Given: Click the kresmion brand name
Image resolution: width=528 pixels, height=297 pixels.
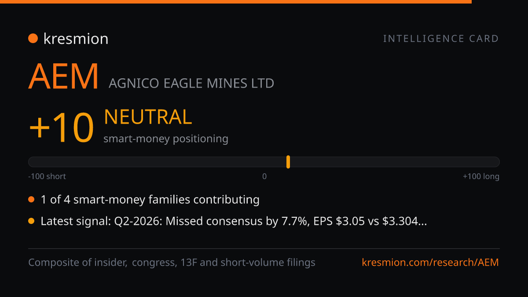Looking at the screenshot, I should click(x=76, y=39).
